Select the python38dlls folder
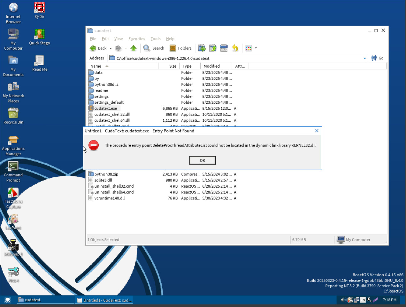Screen dimensions: 406x307 coord(103,85)
